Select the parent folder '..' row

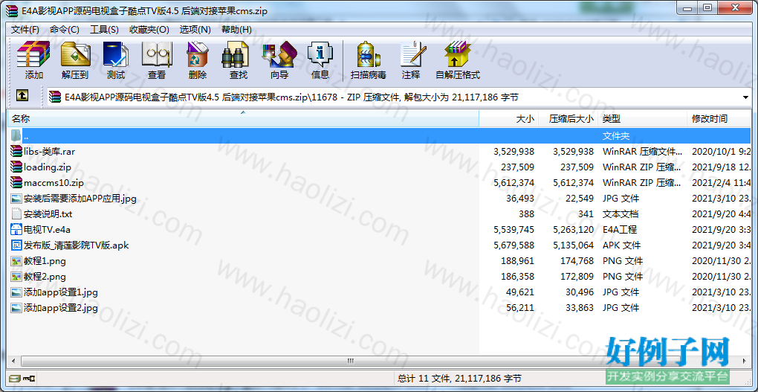pyautogui.click(x=380, y=136)
